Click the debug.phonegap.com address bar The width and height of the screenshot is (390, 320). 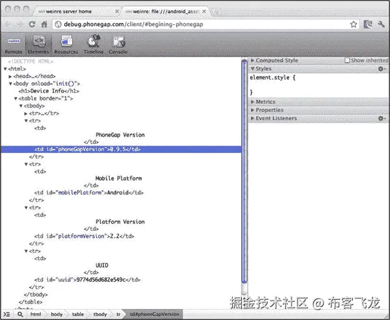(205, 24)
